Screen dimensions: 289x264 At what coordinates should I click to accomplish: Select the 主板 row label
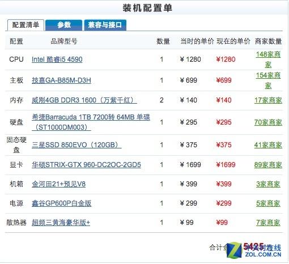16,80
